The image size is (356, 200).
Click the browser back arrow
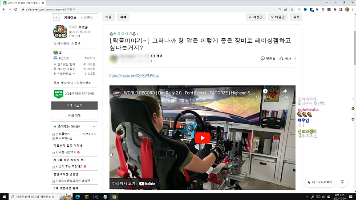coord(4,9)
